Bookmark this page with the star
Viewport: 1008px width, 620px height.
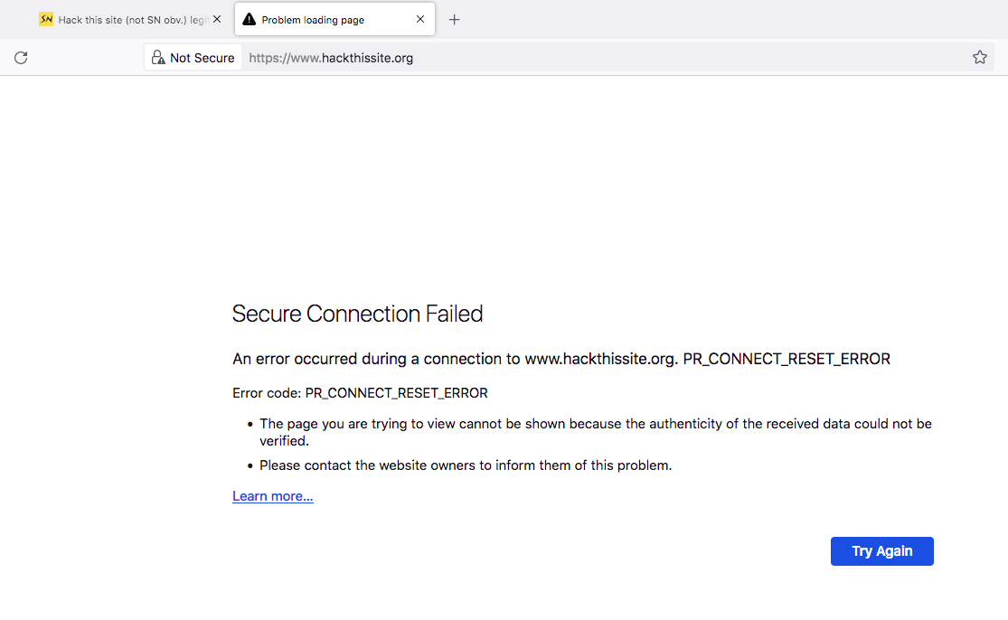(x=980, y=58)
